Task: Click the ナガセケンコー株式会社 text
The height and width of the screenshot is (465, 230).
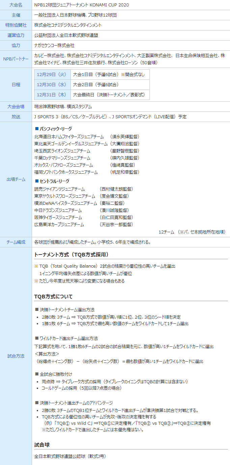Action: tap(54, 46)
